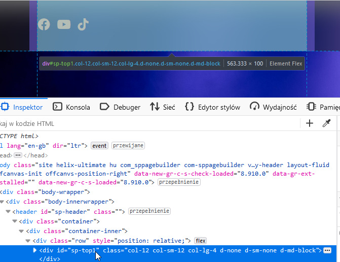Open the TikTok social icon link
This screenshot has height=262, width=340.
click(83, 24)
